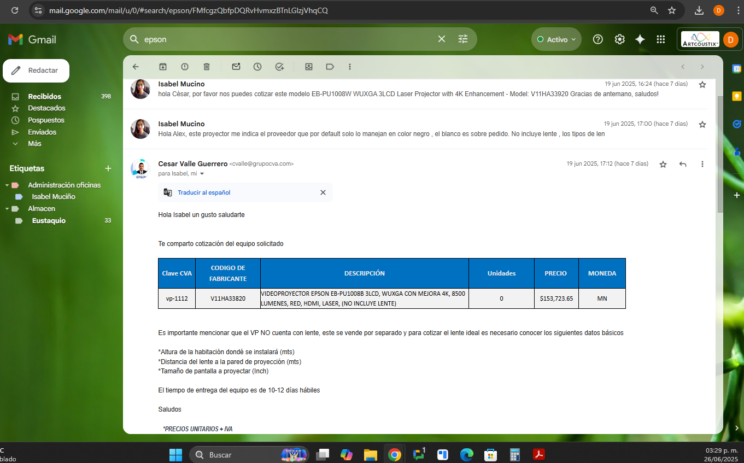Viewport: 744px width, 463px height.
Task: Collapse Administración oficinas label
Action: [x=7, y=185]
